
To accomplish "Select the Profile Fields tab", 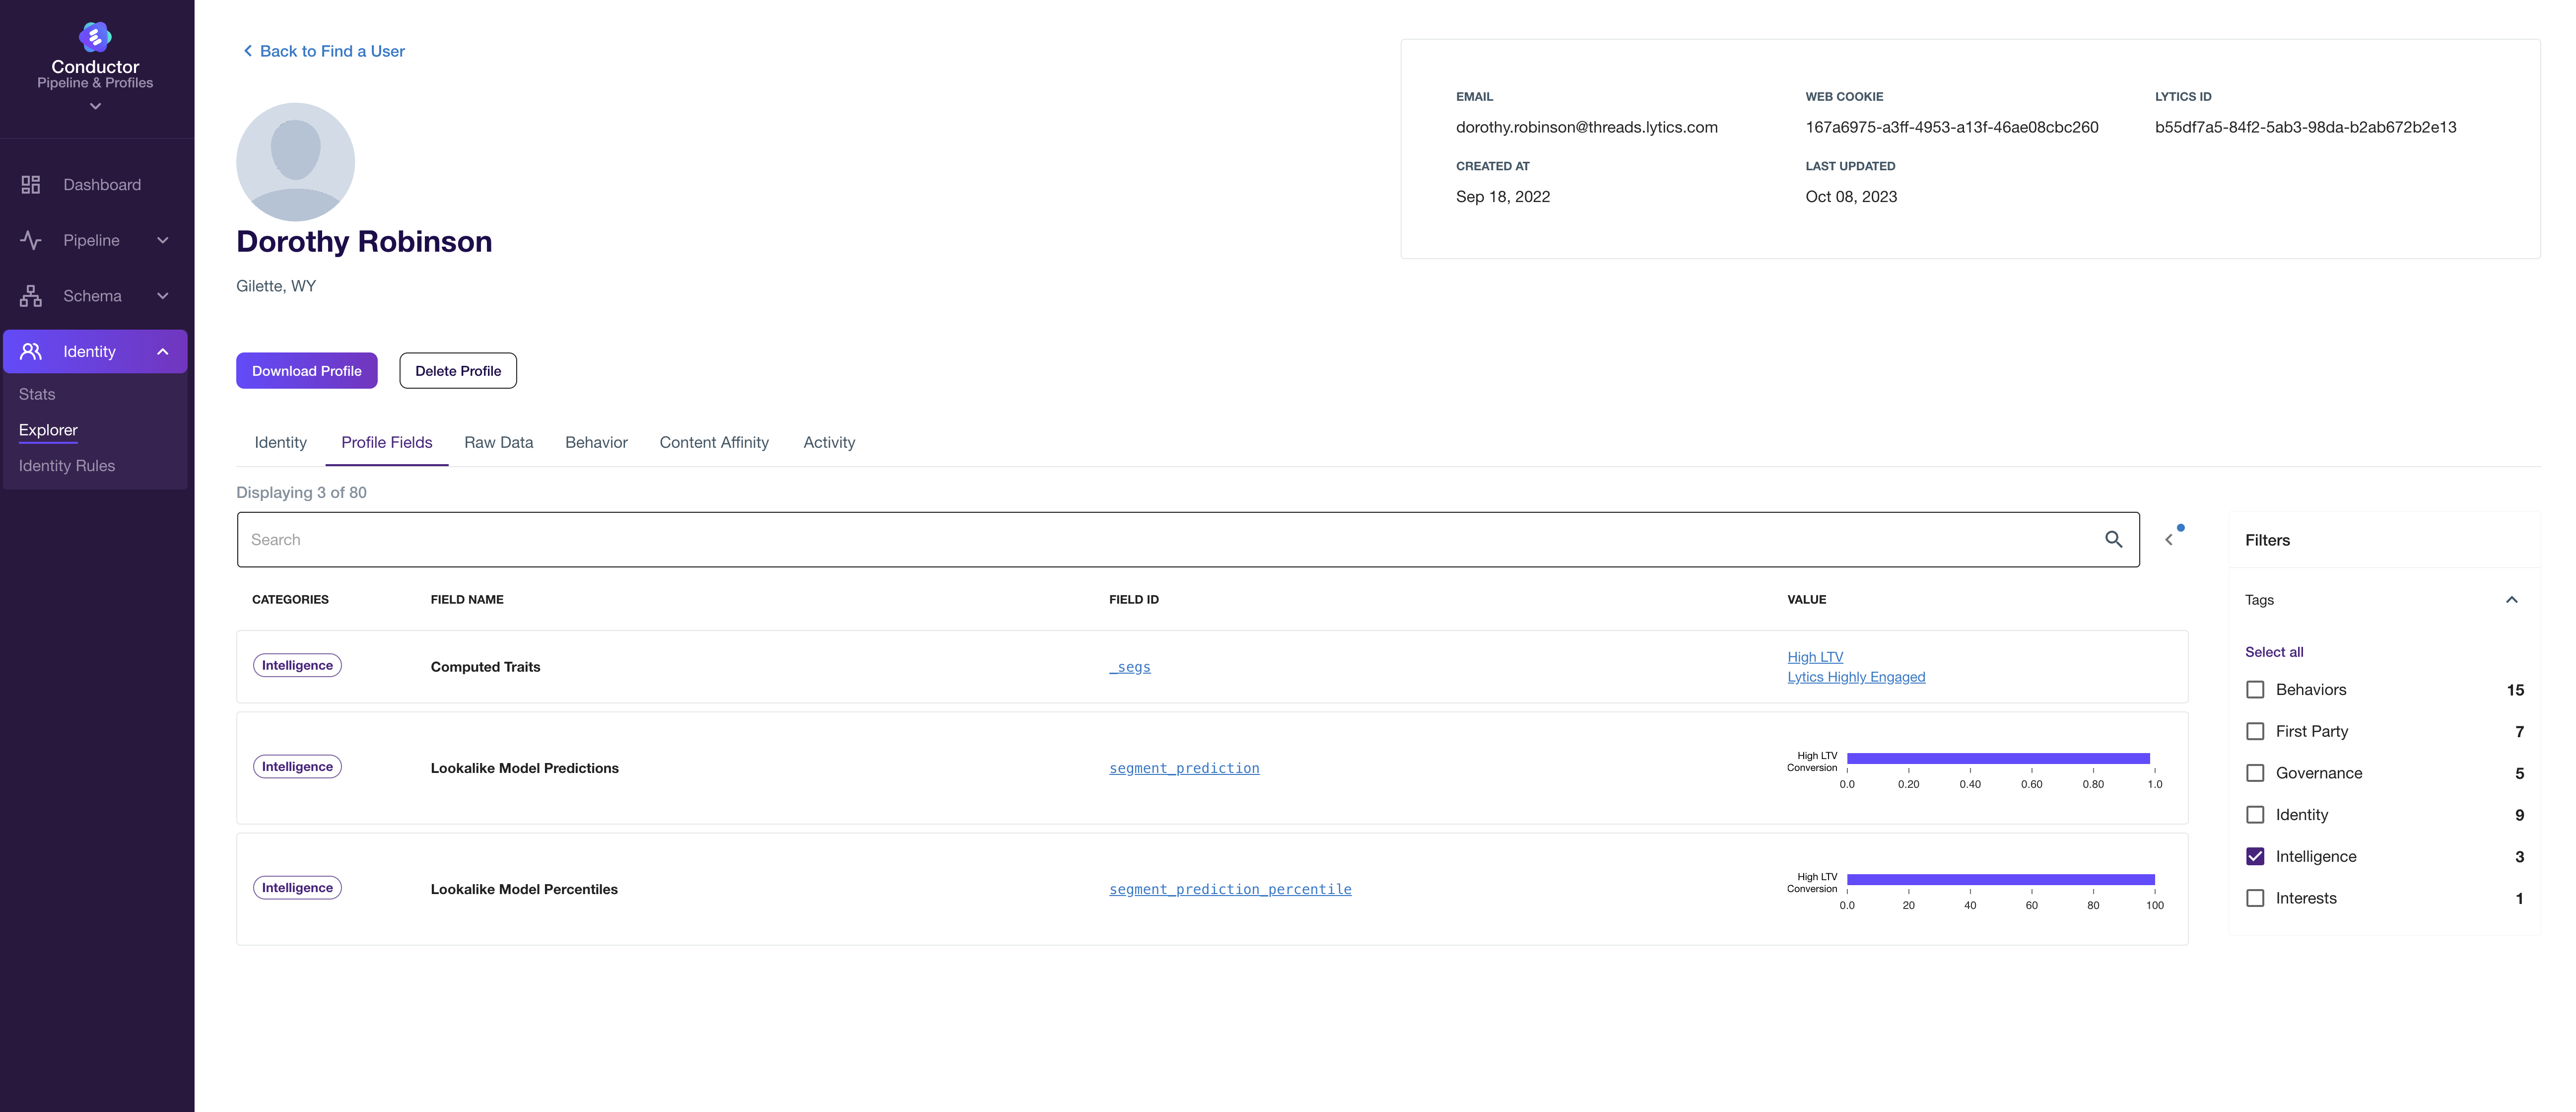I will [387, 442].
